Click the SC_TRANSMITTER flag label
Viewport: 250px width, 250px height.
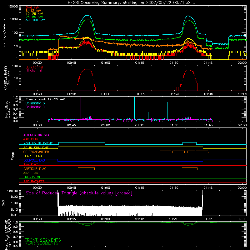(x=36, y=152)
